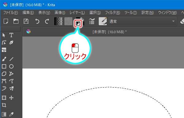Image resolution: width=184 pixels, height=118 pixels.
Task: Select the Crop tool
Action: [4, 105]
